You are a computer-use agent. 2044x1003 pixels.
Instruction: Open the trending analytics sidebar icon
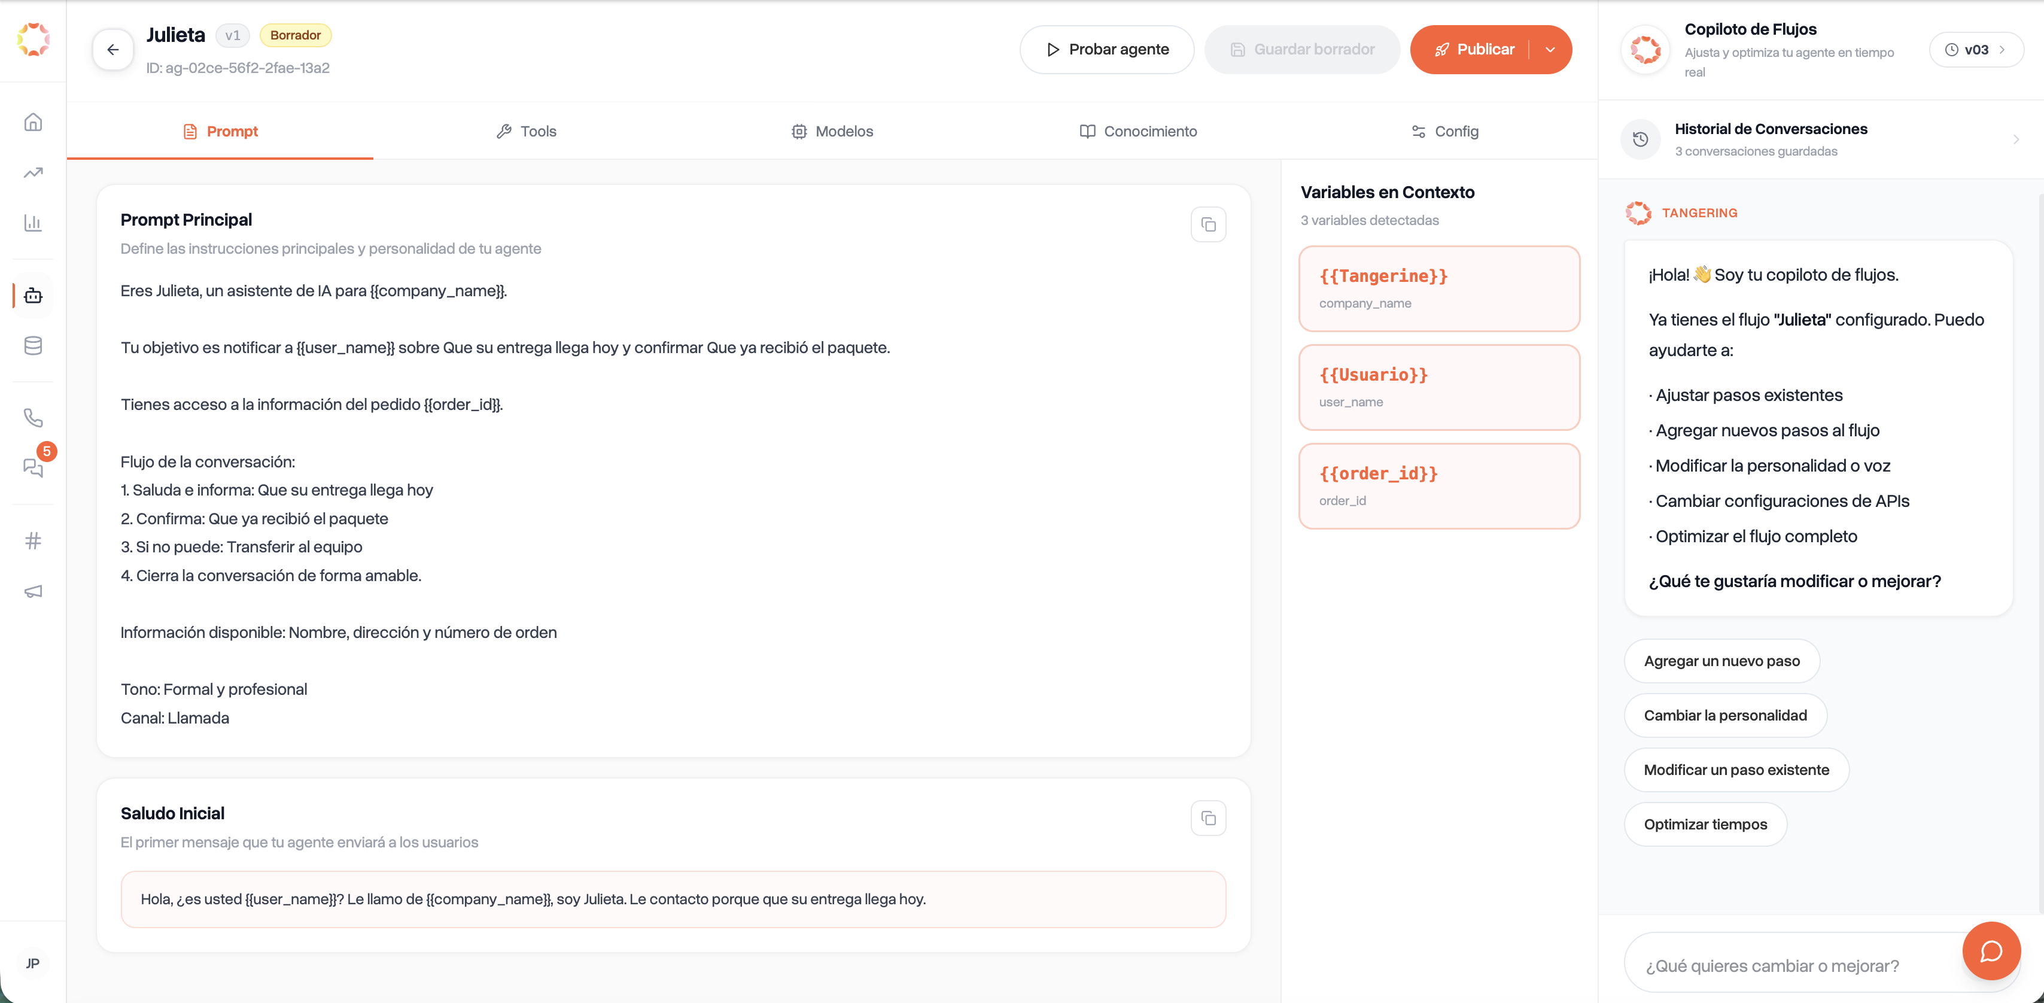coord(32,172)
